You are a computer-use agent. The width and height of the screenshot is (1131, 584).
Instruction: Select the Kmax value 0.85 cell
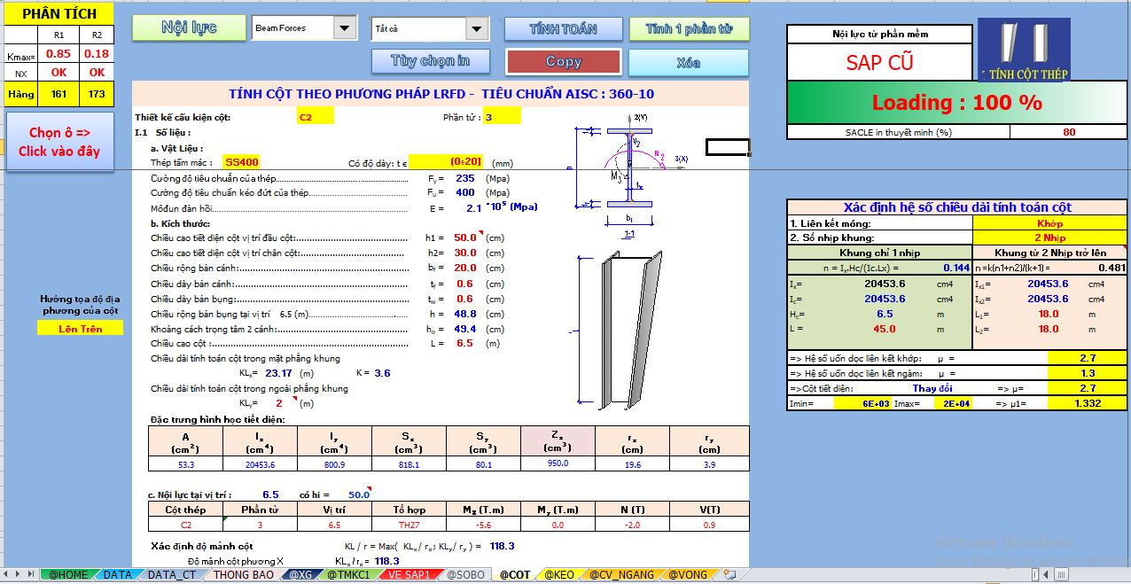coord(58,54)
